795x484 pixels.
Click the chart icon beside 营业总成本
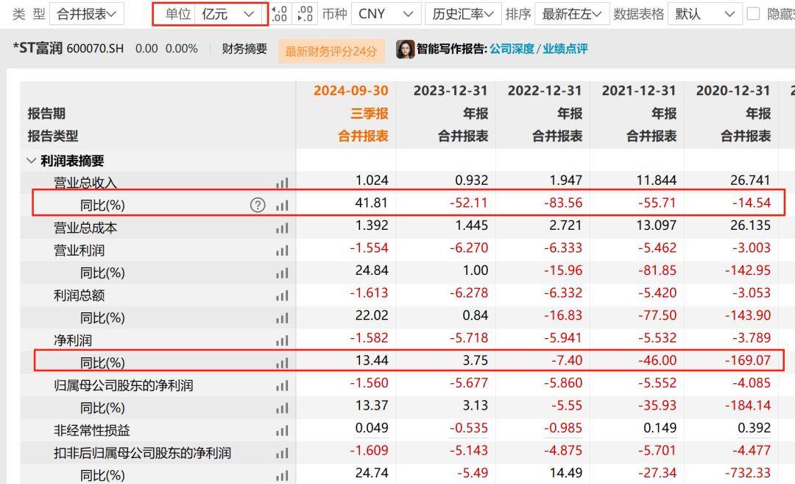click(282, 228)
